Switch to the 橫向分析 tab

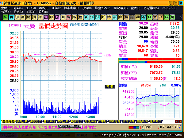click(x=22, y=121)
